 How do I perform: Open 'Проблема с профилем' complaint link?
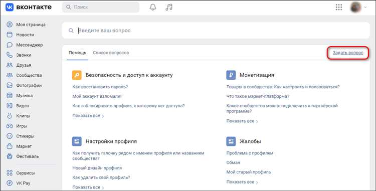click(250, 153)
